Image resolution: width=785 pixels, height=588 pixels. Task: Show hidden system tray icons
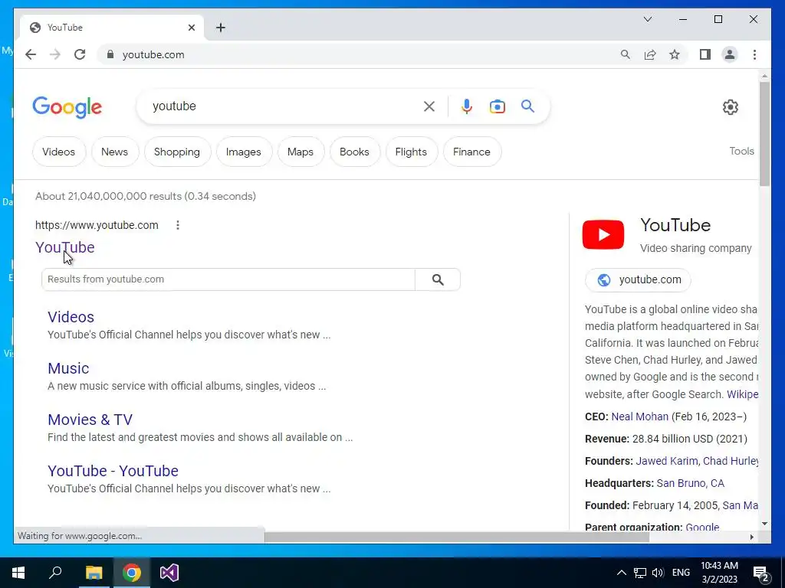click(x=621, y=573)
